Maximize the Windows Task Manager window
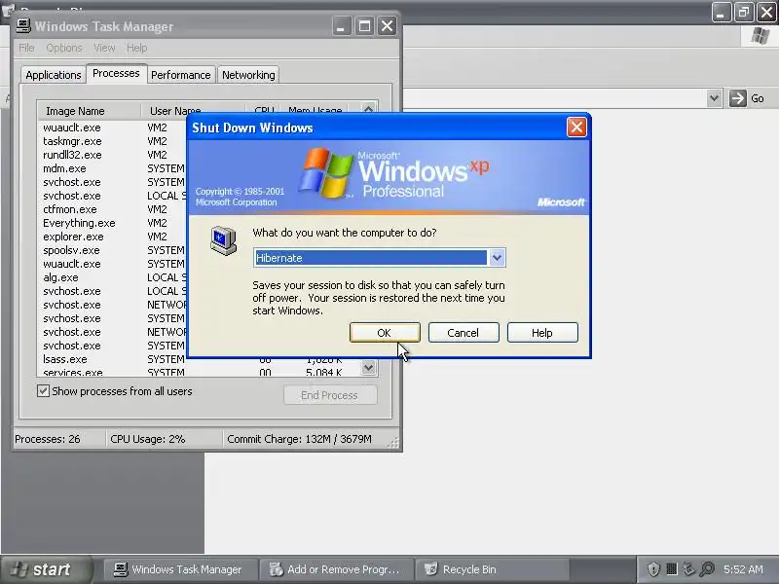The width and height of the screenshot is (779, 584). [x=364, y=26]
